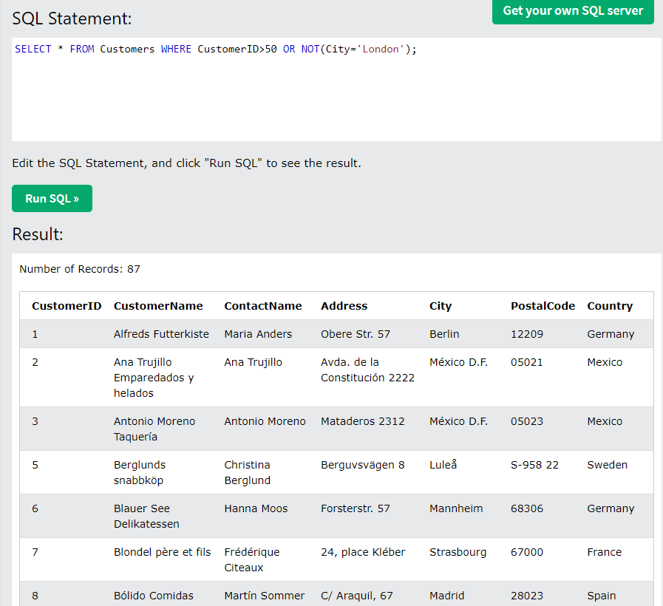Click the 24, place Kléber address
The width and height of the screenshot is (663, 606).
pyautogui.click(x=363, y=552)
